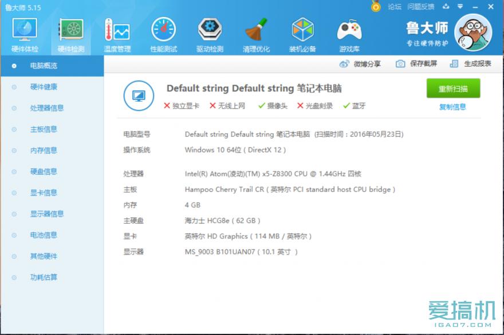Click the 4 GB memory value
This screenshot has width=504, height=335.
coord(192,205)
